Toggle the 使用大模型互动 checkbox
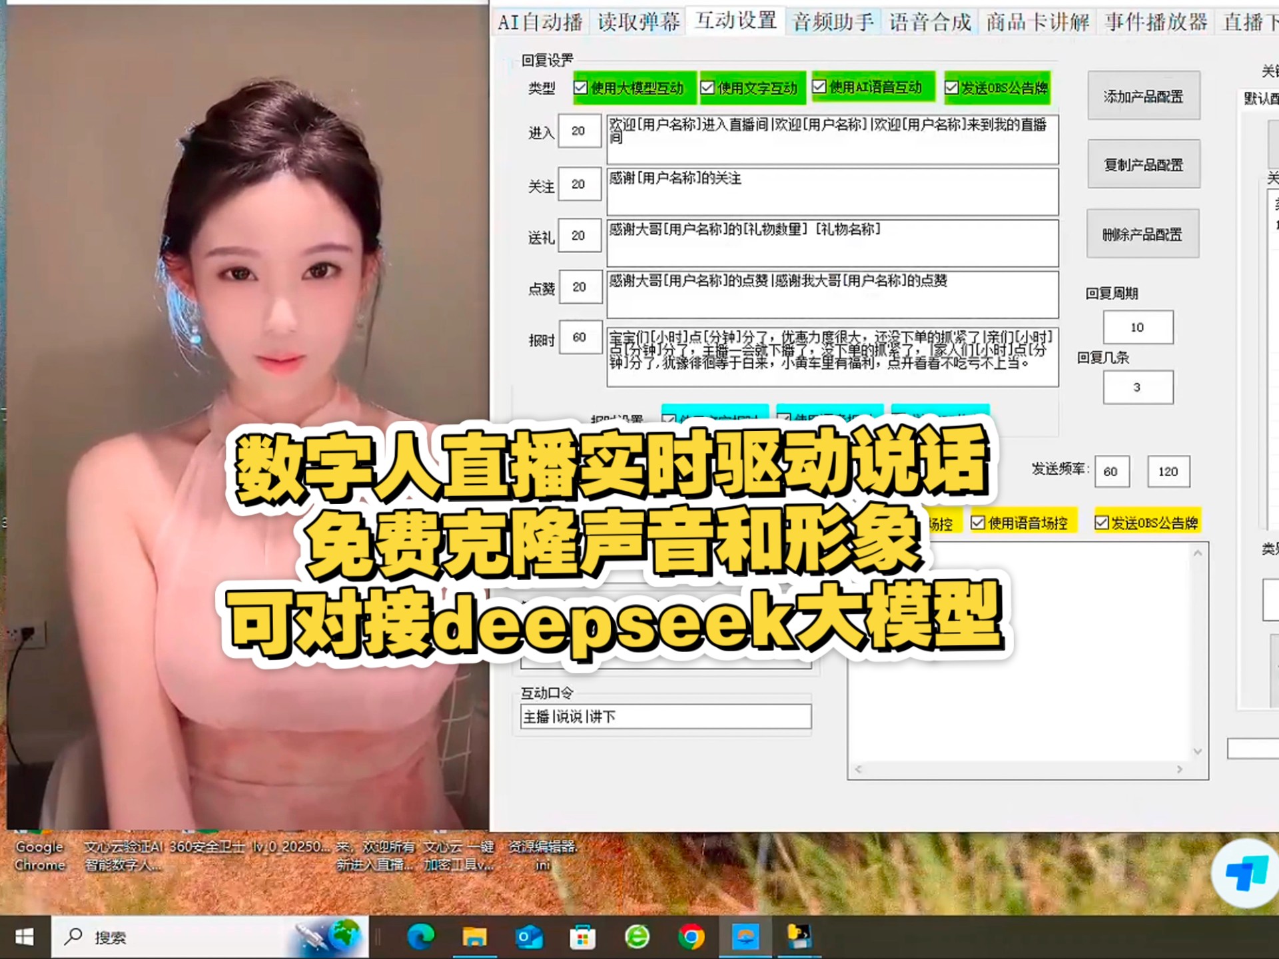This screenshot has width=1279, height=959. 581,88
